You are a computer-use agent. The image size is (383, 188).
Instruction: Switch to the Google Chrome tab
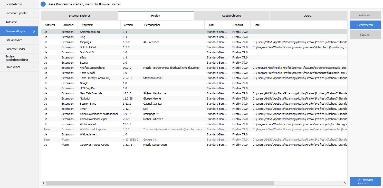[231, 16]
